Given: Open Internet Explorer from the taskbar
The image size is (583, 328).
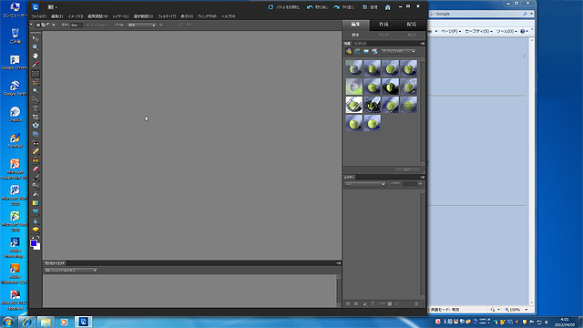Looking at the screenshot, I should [x=26, y=322].
